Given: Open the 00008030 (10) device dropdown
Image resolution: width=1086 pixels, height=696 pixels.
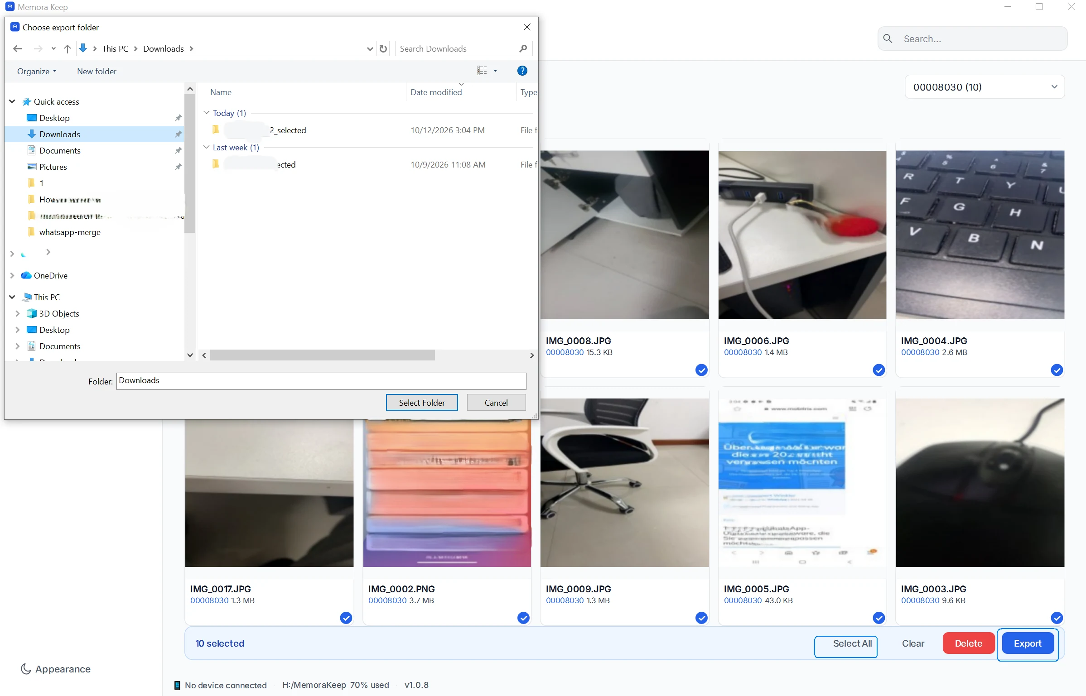Looking at the screenshot, I should (985, 87).
